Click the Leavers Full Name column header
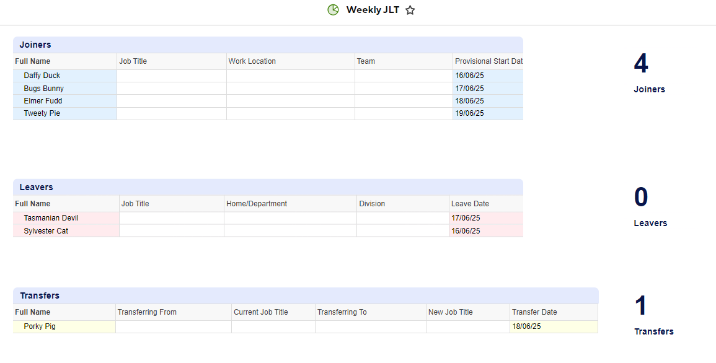The height and width of the screenshot is (363, 716). click(66, 203)
